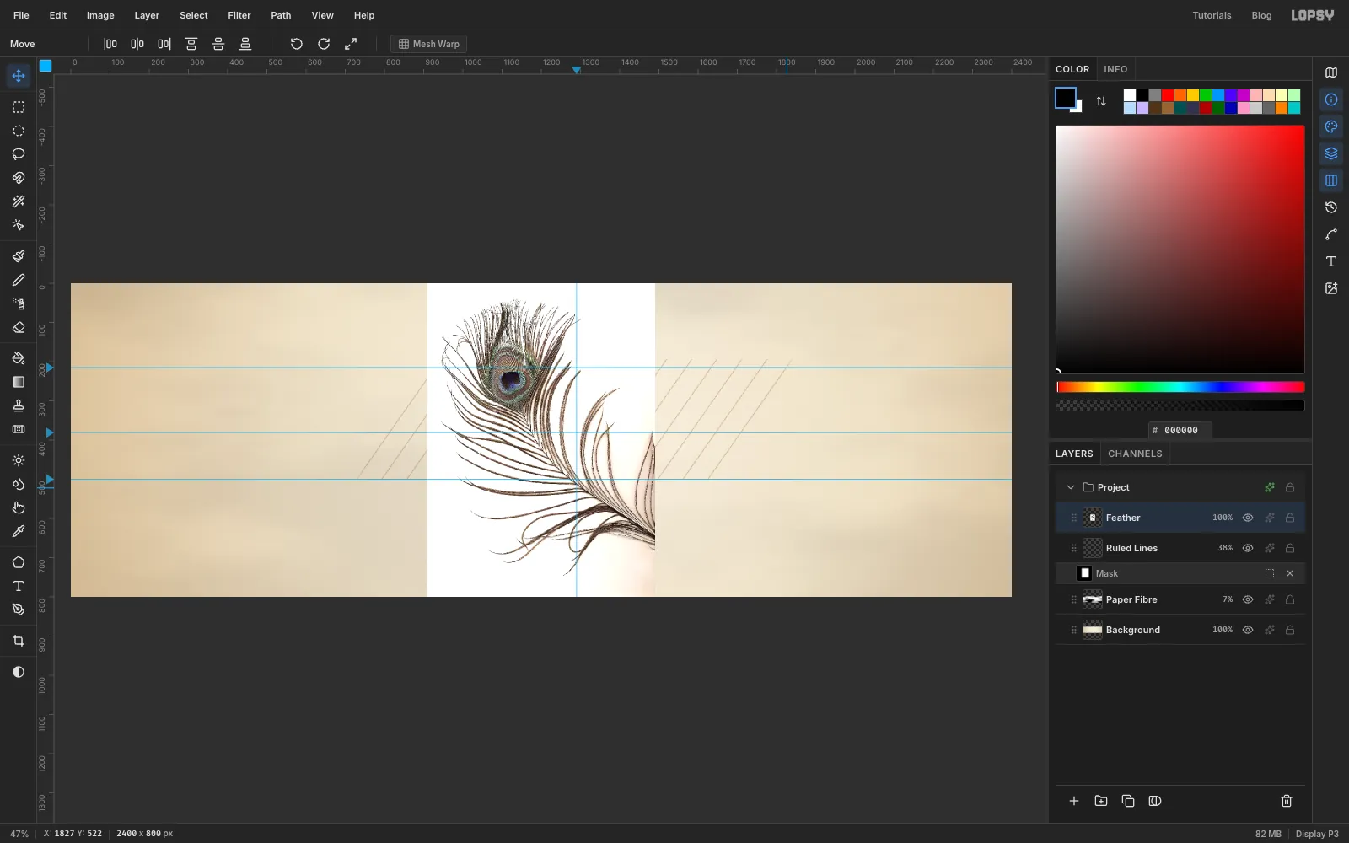Image resolution: width=1349 pixels, height=843 pixels.
Task: Open the Filter menu
Action: coord(239,15)
